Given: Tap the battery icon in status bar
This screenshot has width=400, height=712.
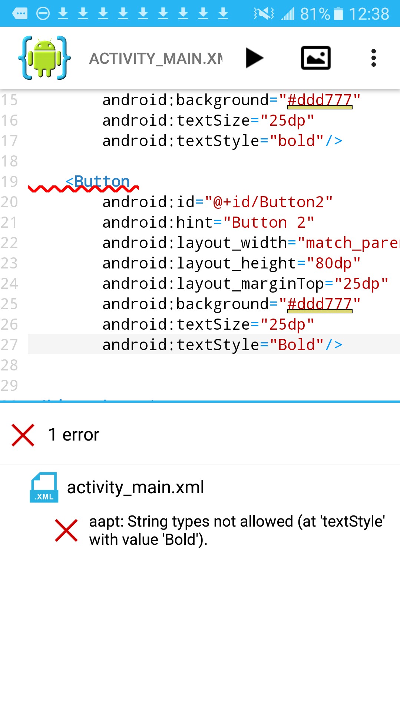Looking at the screenshot, I should (x=338, y=14).
